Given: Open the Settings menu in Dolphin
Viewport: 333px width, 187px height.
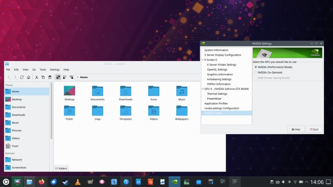Looking at the screenshot, I should [x=55, y=69].
